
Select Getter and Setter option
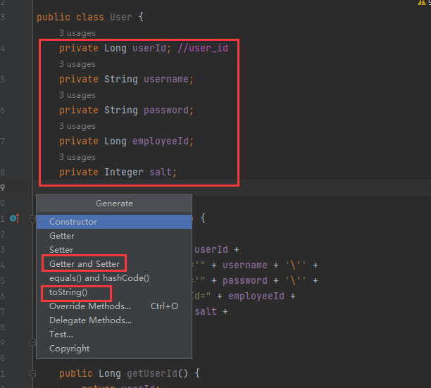(x=85, y=264)
